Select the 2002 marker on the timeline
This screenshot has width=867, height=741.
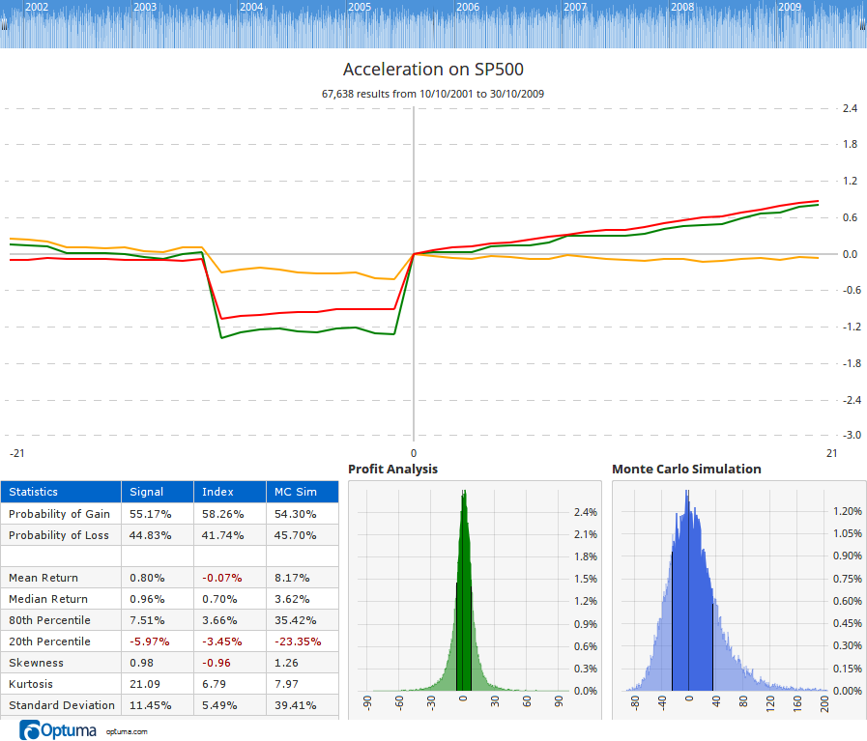38,7
